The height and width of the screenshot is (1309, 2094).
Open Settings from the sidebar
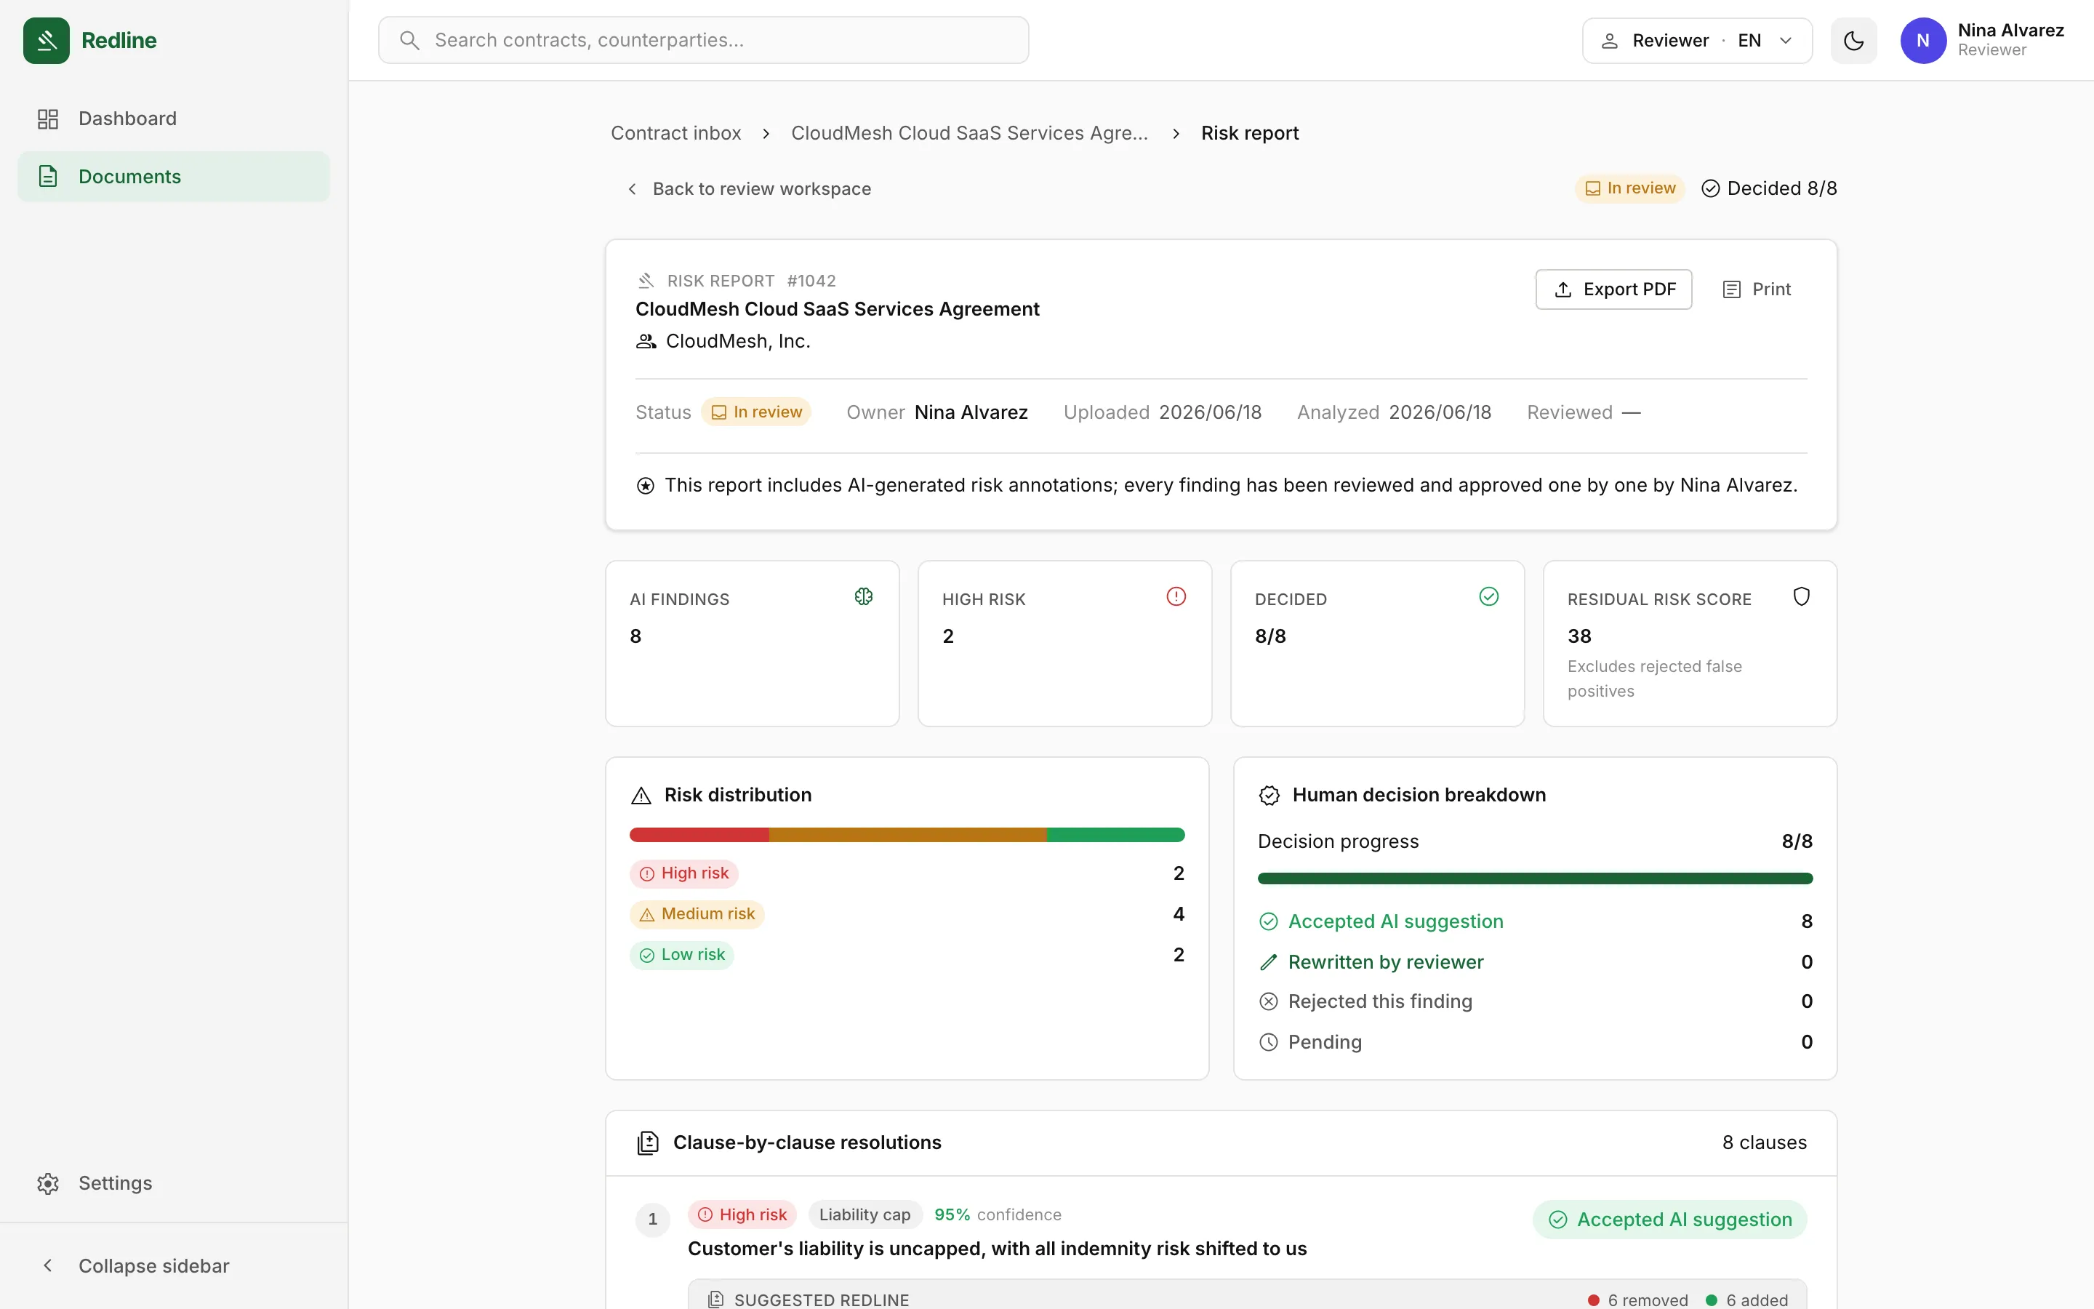(174, 1183)
